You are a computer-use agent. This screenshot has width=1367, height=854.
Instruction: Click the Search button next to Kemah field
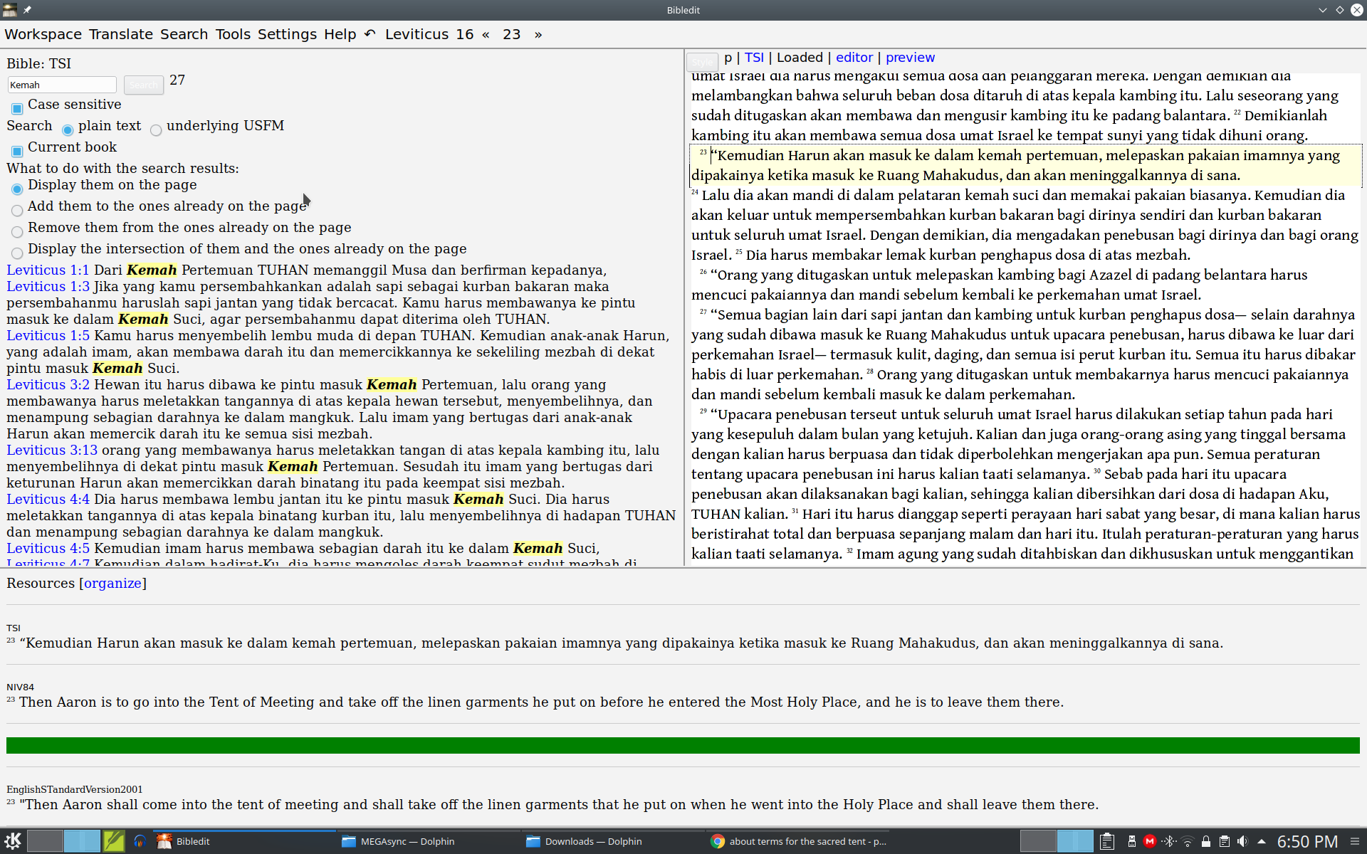click(144, 85)
